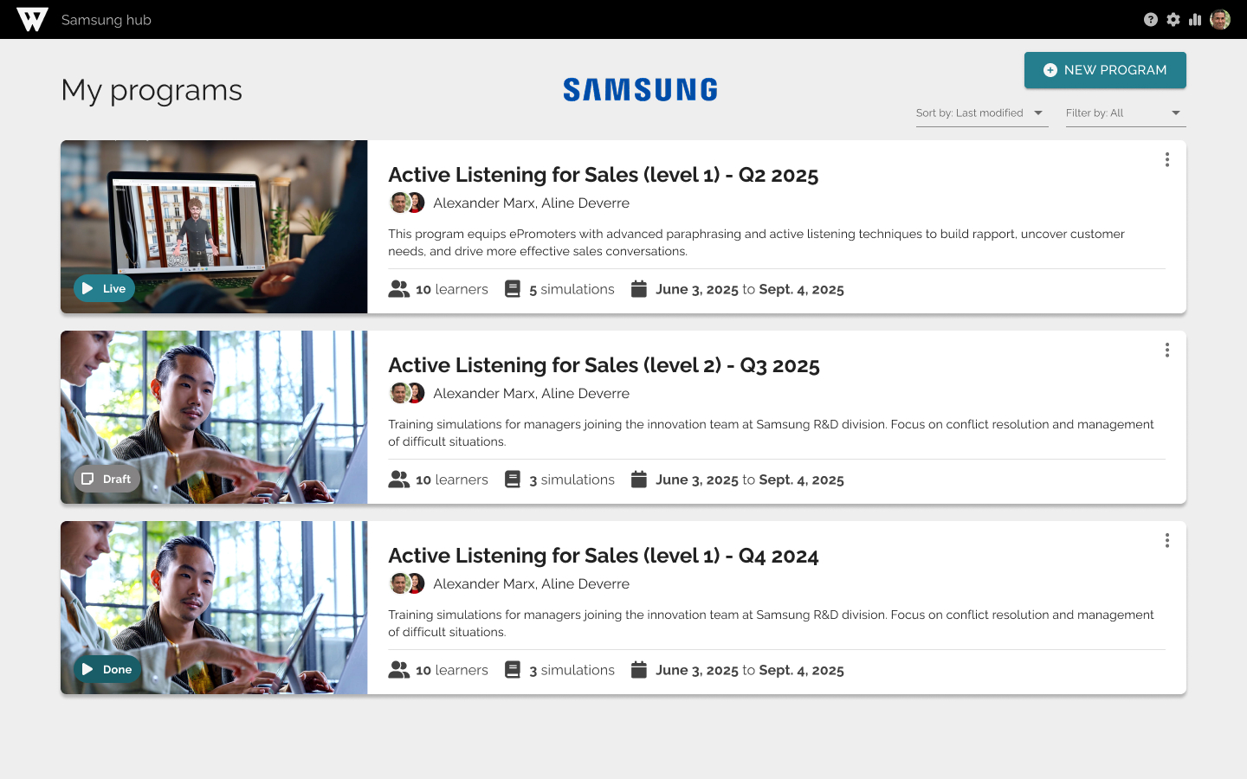Open the settings gear icon
1247x779 pixels.
(1173, 20)
